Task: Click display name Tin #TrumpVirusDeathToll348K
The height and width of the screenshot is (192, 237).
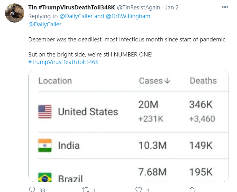Action: click(72, 8)
